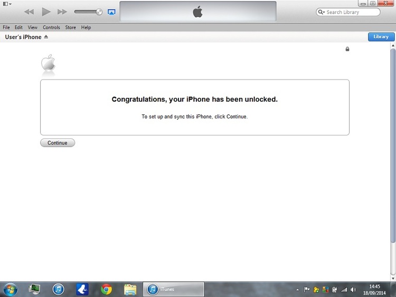The width and height of the screenshot is (396, 297).
Task: Skip forward to next track
Action: [x=62, y=12]
